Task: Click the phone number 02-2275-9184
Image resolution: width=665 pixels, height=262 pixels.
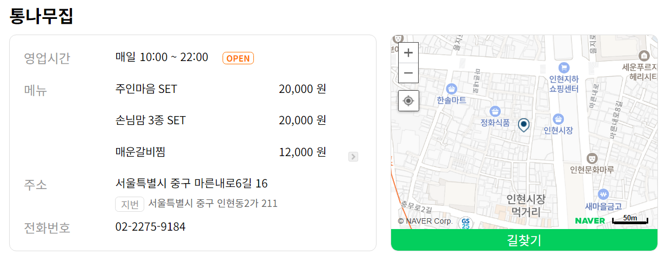Action: 151,227
